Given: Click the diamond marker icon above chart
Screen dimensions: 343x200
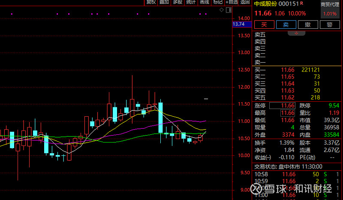Looking at the screenshot, I should (222, 10).
